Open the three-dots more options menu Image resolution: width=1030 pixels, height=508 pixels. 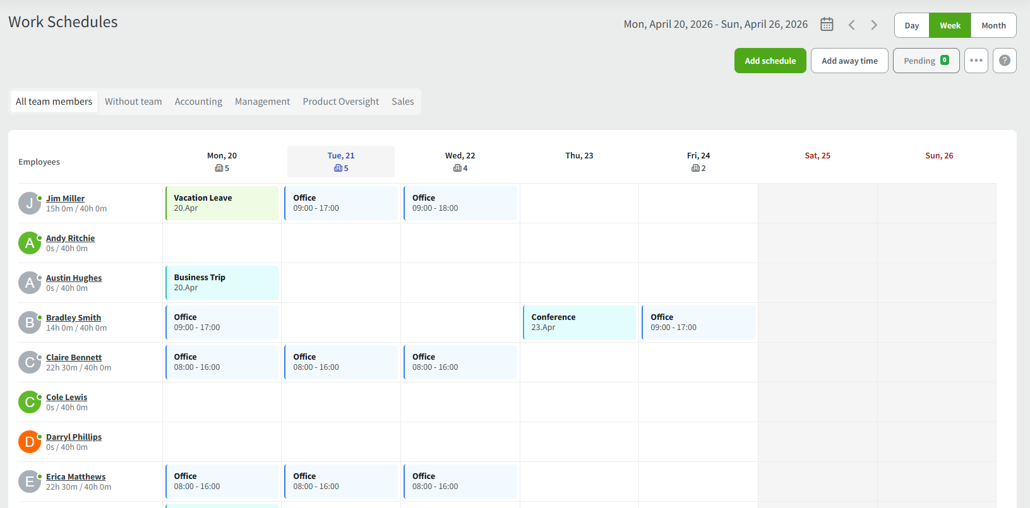976,61
